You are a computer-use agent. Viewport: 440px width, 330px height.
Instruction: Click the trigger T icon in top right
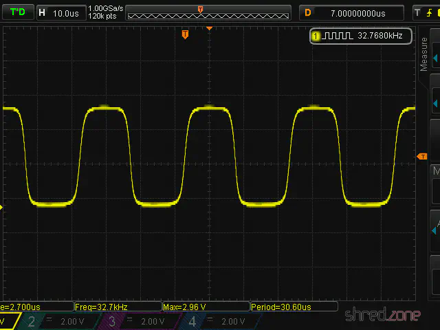[x=417, y=12]
